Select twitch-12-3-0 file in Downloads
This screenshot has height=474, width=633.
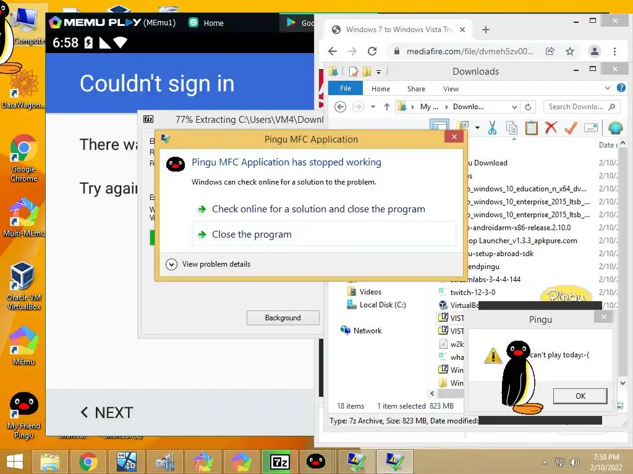tap(473, 292)
